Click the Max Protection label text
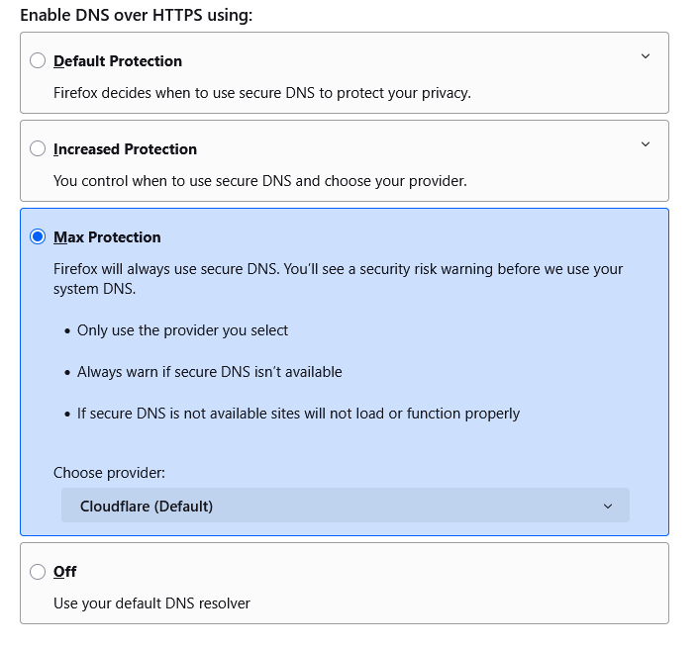The width and height of the screenshot is (699, 648). [107, 237]
